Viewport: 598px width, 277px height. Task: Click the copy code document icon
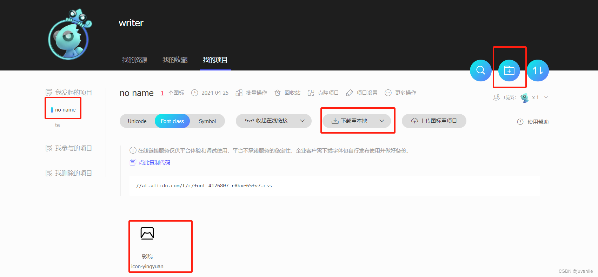tap(133, 162)
